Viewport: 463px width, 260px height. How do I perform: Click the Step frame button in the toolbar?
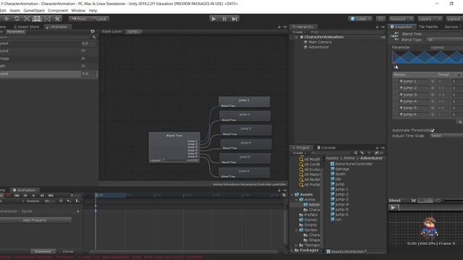[x=234, y=19]
